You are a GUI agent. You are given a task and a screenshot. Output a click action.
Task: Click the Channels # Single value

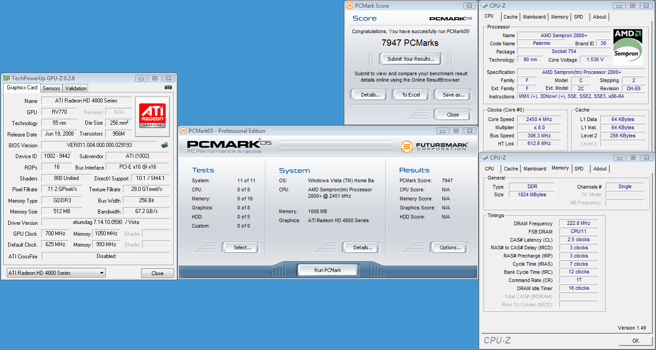tap(625, 186)
